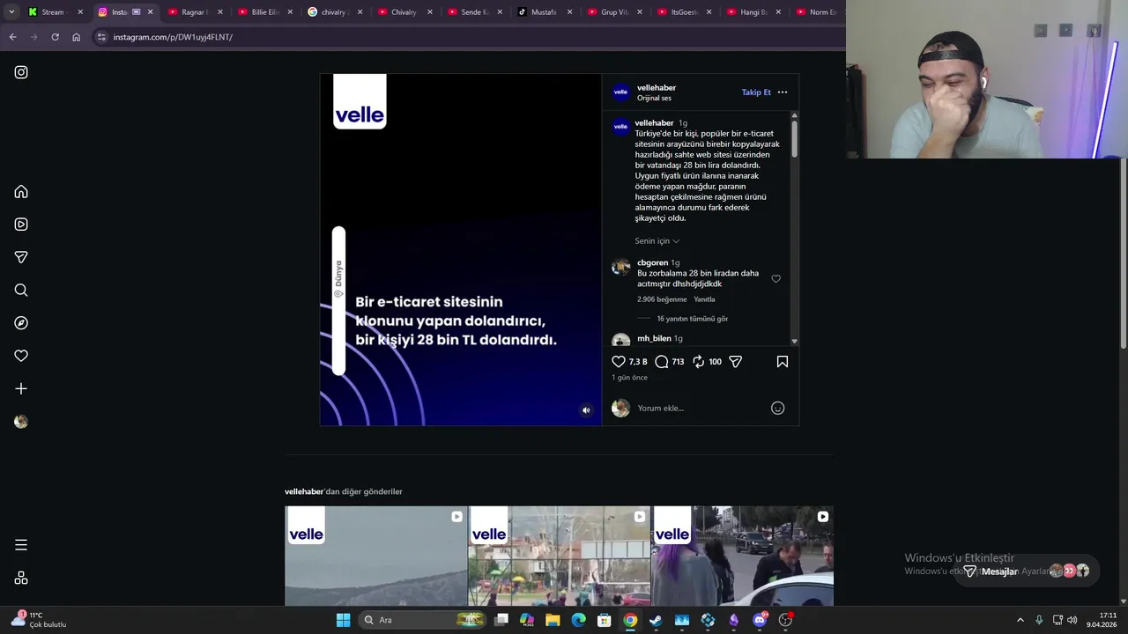Open Instagram home via logo icon

[x=21, y=72]
